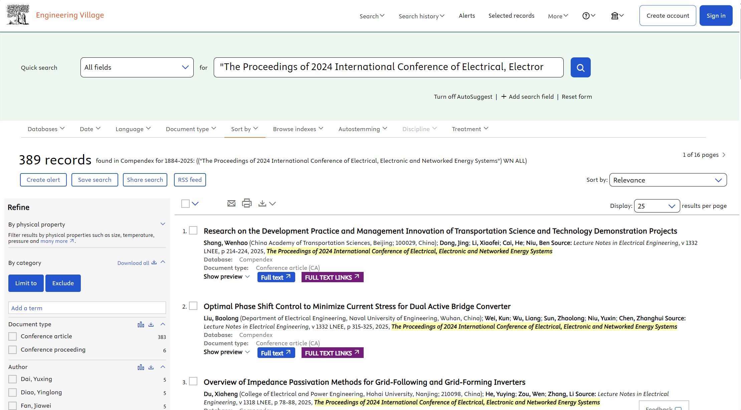Screen dimensions: 741x410
Task: Open the Search history menu
Action: pyautogui.click(x=421, y=16)
